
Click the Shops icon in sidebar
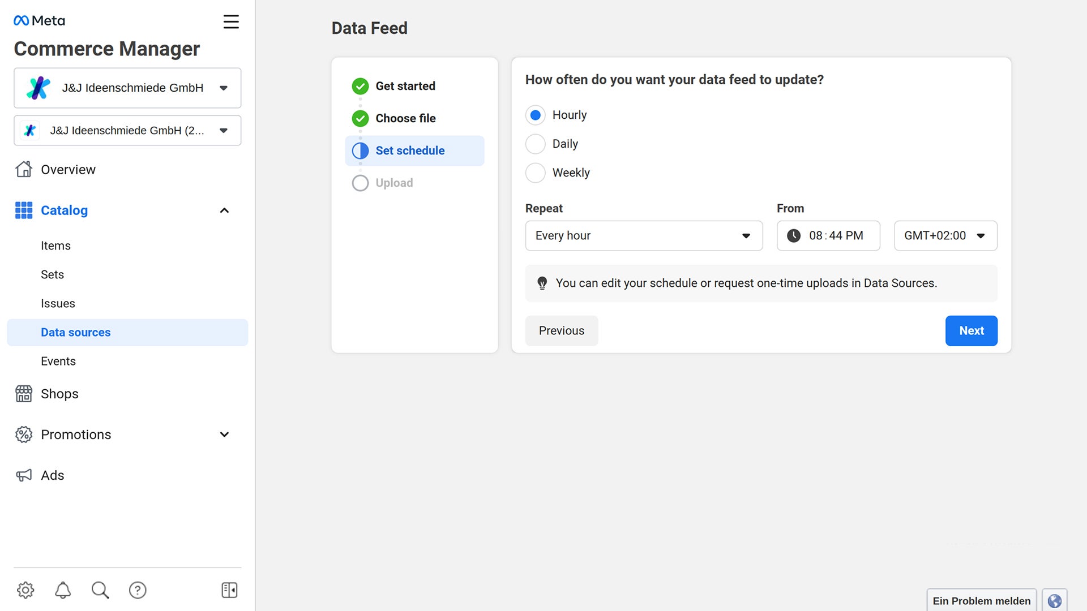(23, 393)
